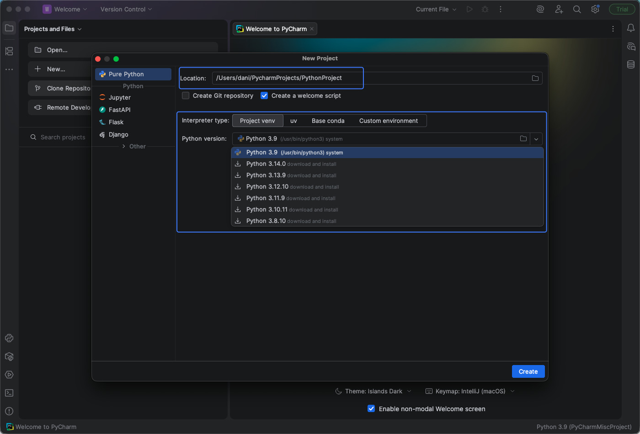Open Current File run configuration dropdown

pos(436,9)
